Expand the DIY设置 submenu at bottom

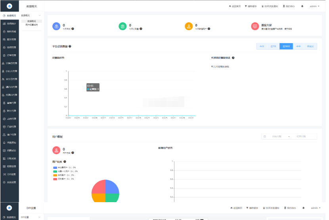click(x=39, y=217)
